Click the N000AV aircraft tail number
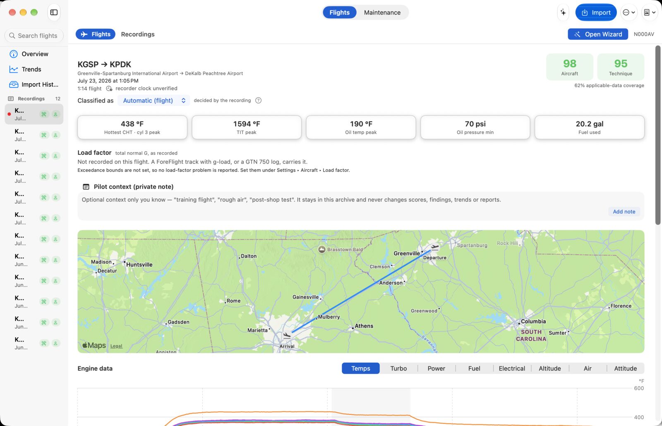 [x=644, y=34]
